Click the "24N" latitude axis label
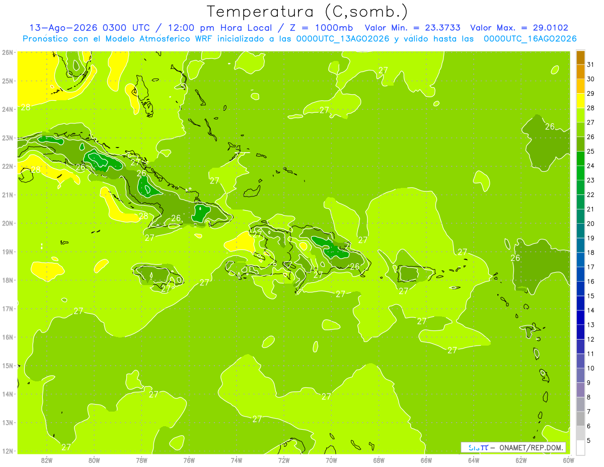Image resolution: width=604 pixels, height=467 pixels. coord(7,109)
